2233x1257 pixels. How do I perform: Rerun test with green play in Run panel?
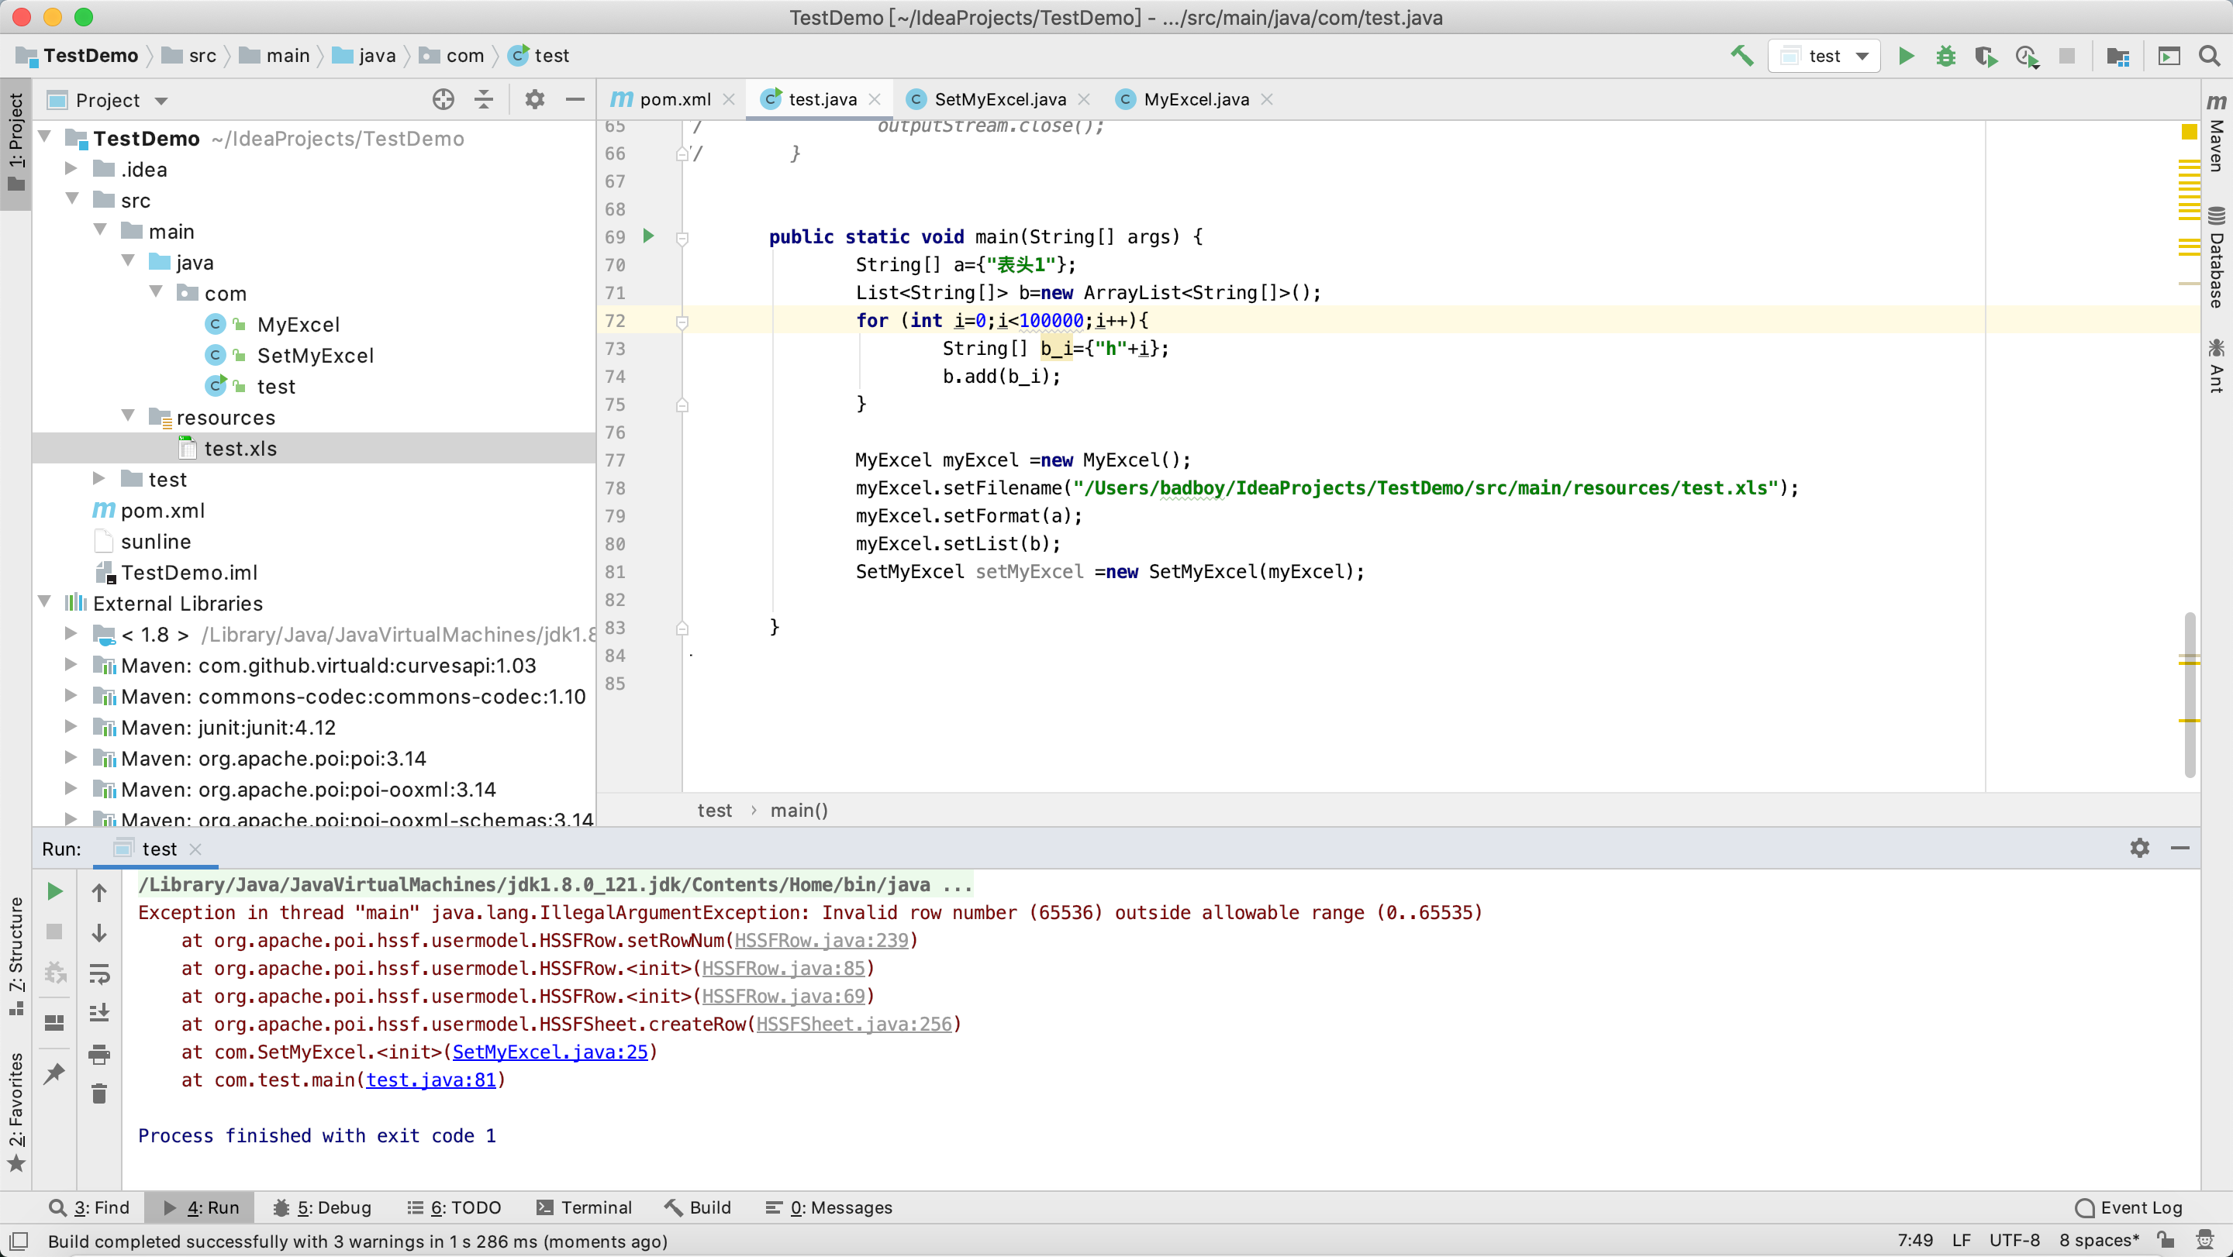[53, 891]
